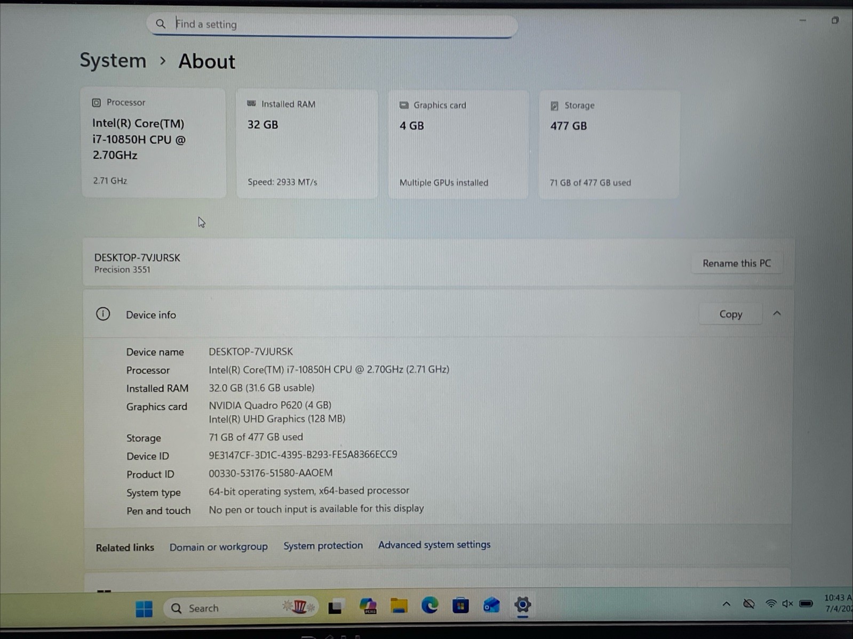
Task: Open the clock and date flyout
Action: click(x=838, y=603)
